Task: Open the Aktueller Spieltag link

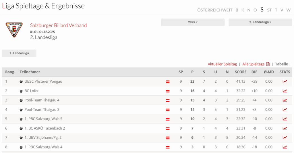Action: click(x=222, y=64)
